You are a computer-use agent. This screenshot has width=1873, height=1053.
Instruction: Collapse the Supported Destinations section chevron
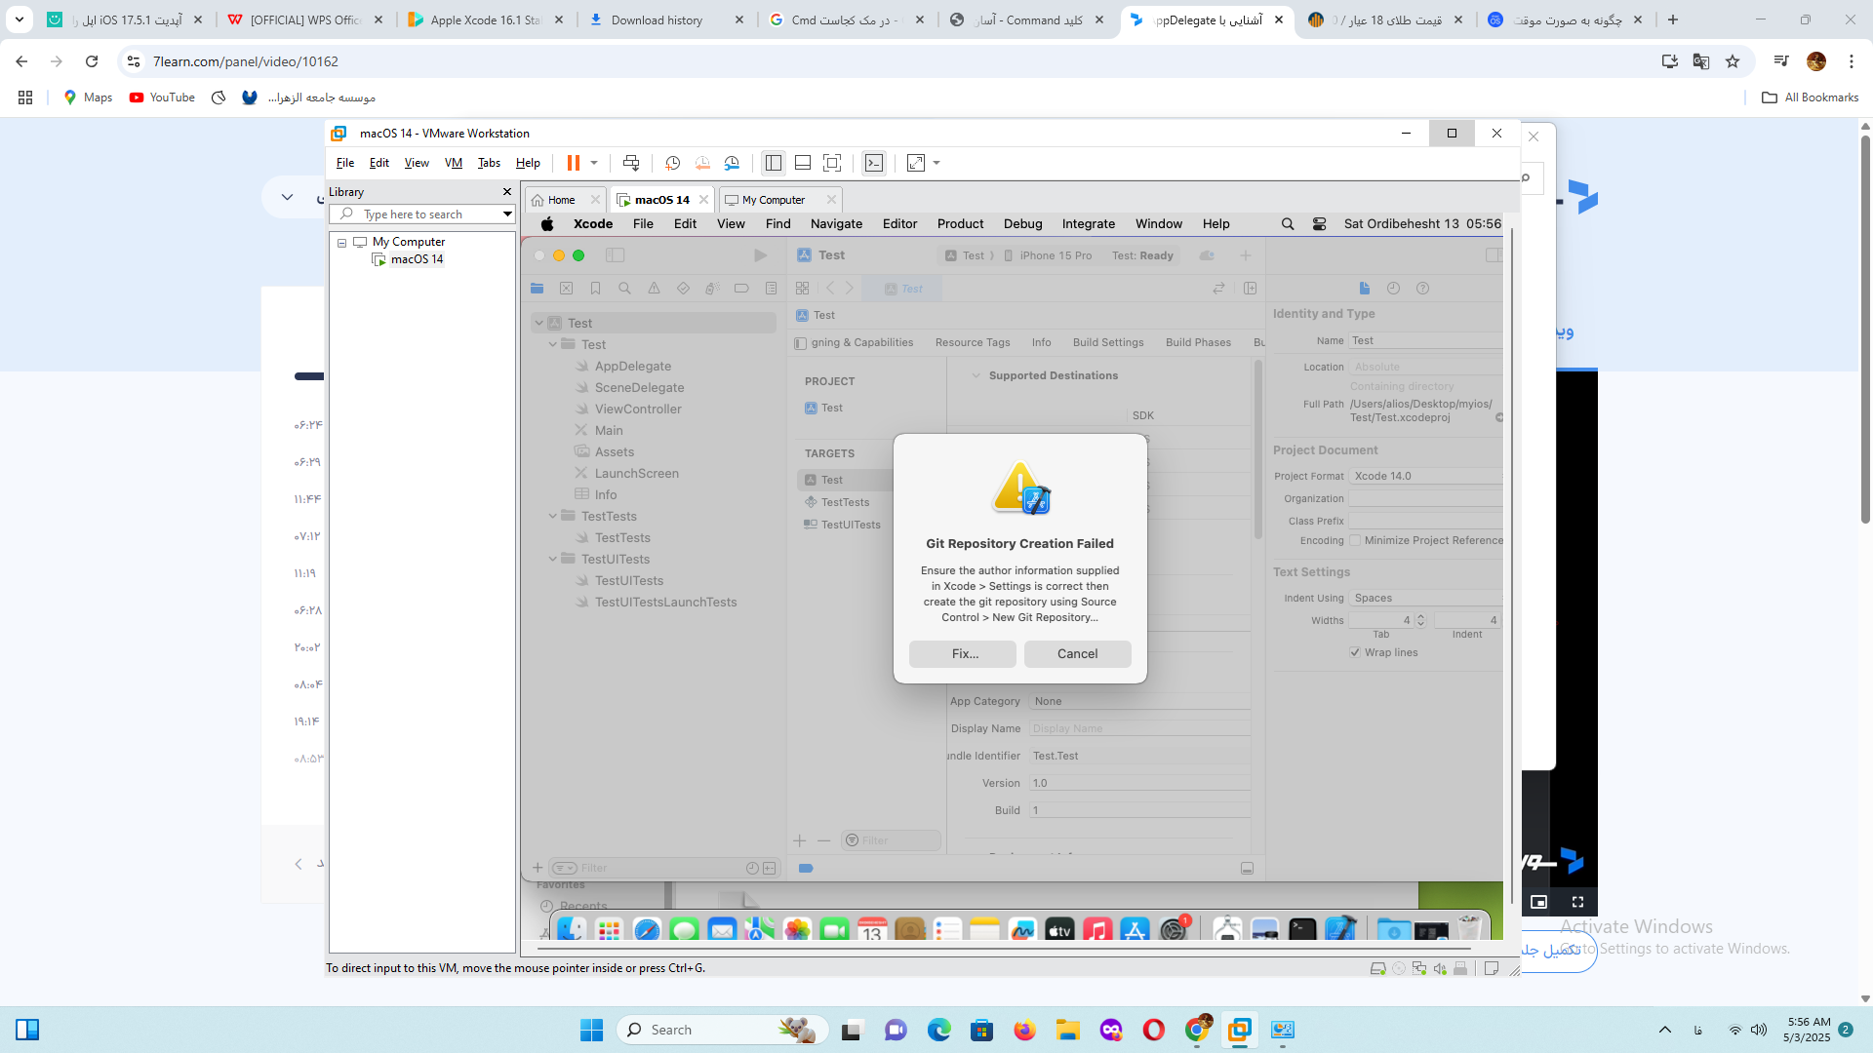(976, 375)
